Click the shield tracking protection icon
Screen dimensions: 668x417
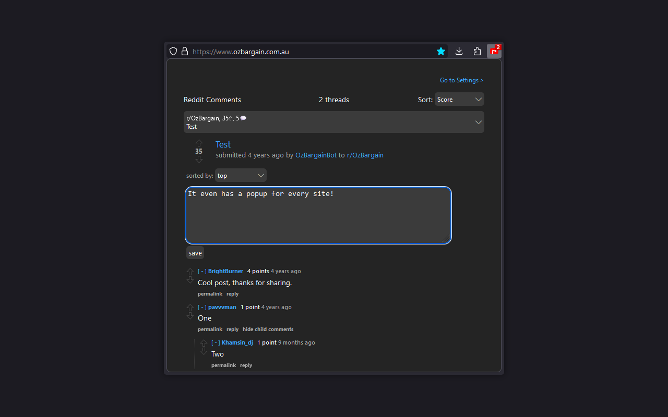pyautogui.click(x=173, y=51)
